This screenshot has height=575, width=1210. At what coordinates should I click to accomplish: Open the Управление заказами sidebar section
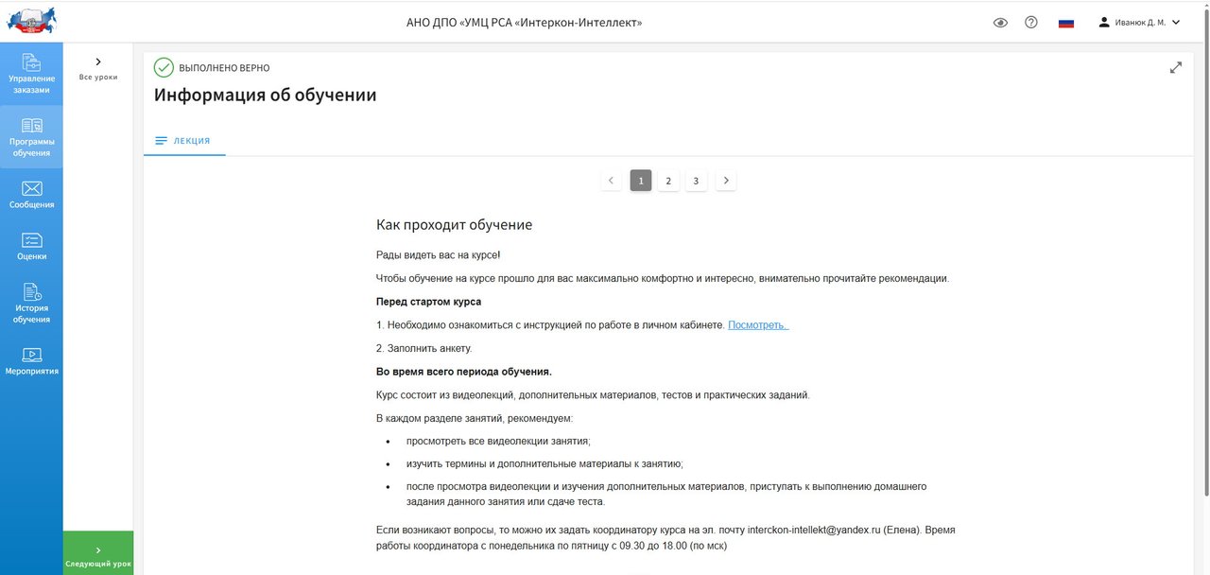(31, 74)
